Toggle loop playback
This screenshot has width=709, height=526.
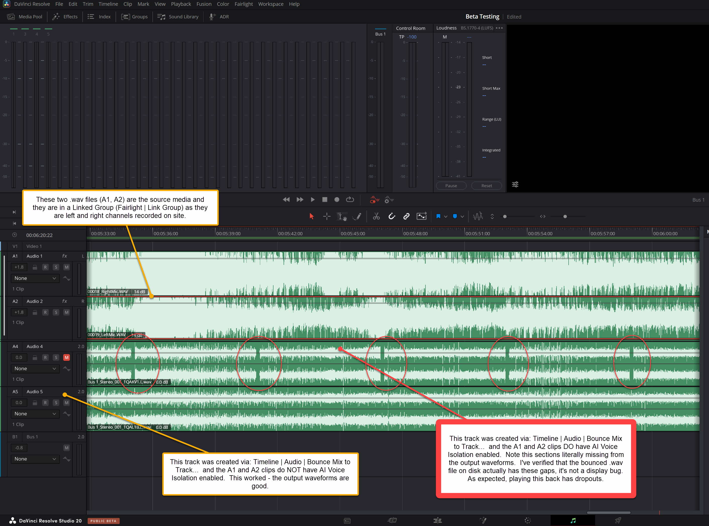pos(350,200)
